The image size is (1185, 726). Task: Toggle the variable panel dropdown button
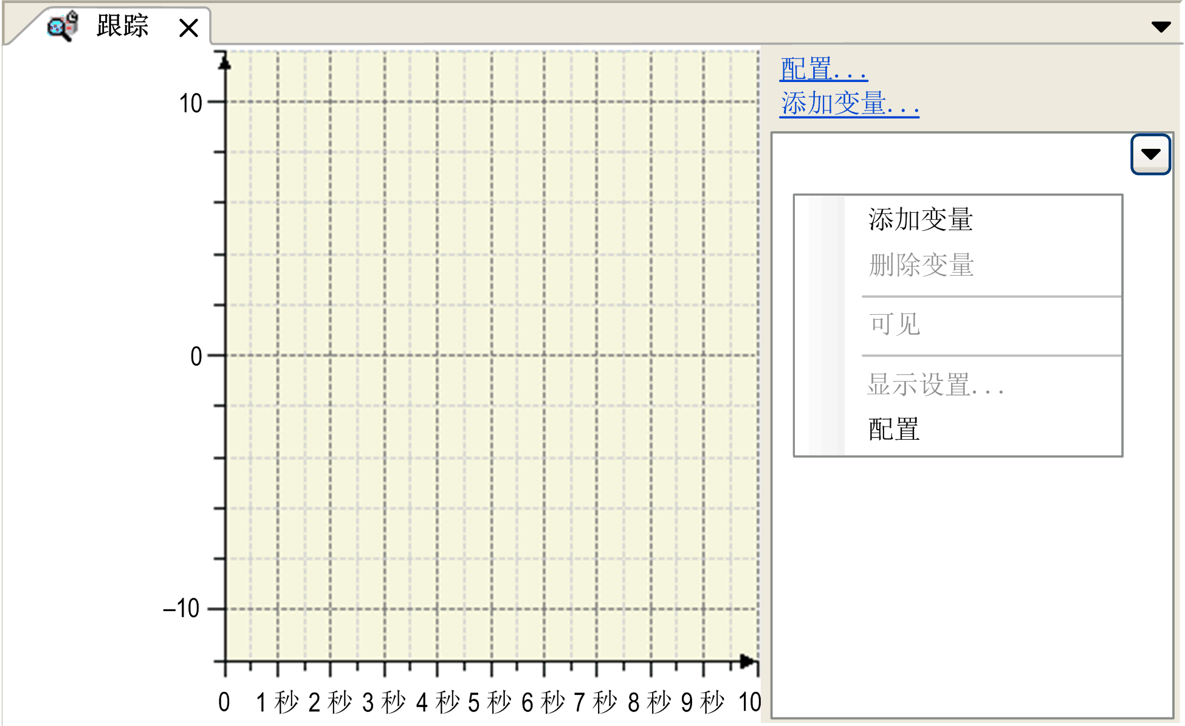click(1150, 154)
